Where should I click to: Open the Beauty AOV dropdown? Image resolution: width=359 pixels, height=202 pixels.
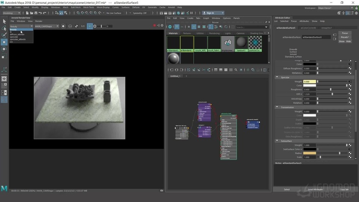[21, 26]
